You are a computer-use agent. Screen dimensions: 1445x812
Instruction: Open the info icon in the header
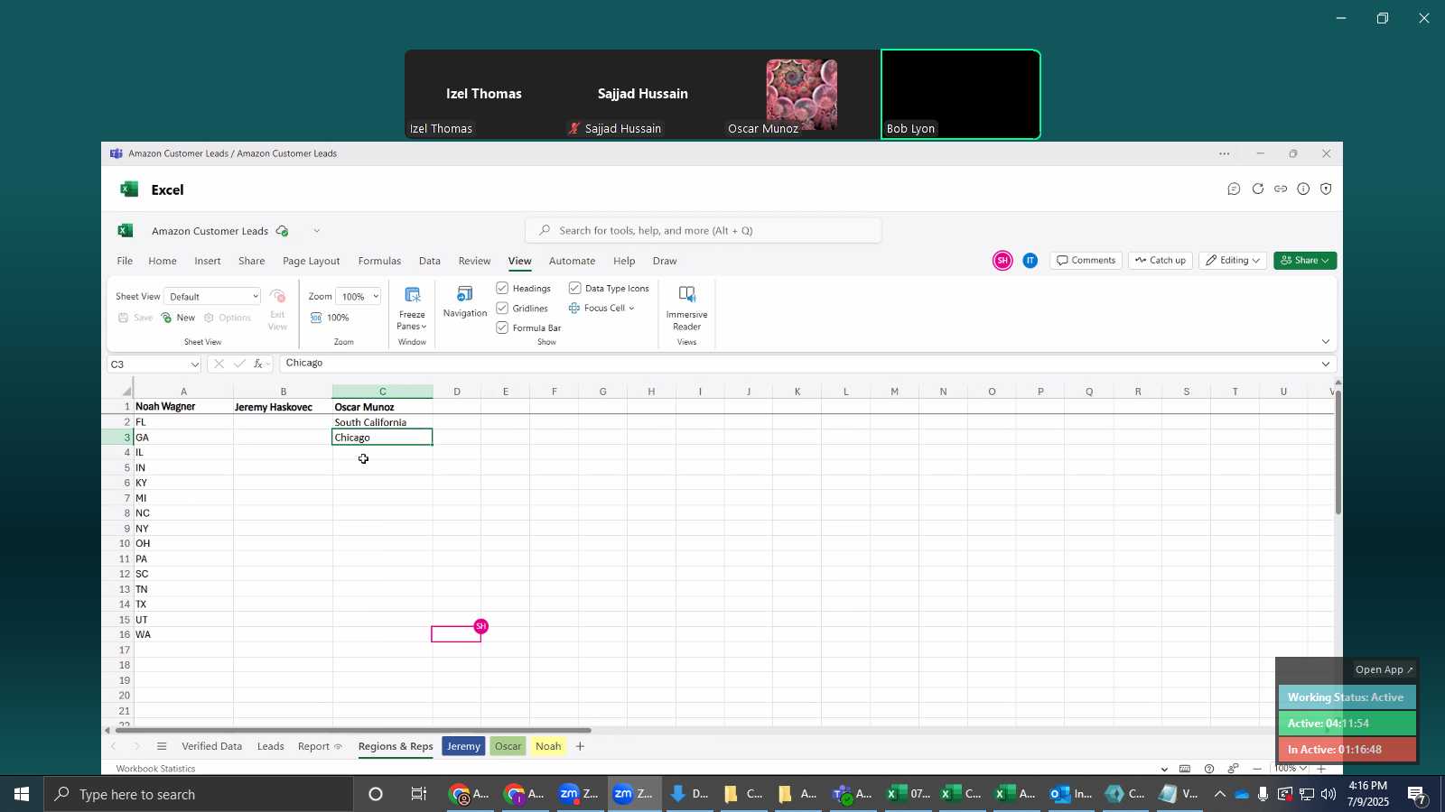tap(1303, 189)
